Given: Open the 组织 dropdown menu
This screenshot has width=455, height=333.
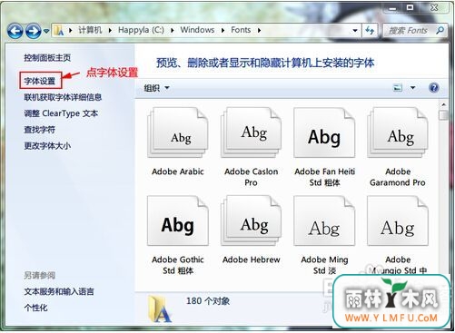Looking at the screenshot, I should pos(156,88).
